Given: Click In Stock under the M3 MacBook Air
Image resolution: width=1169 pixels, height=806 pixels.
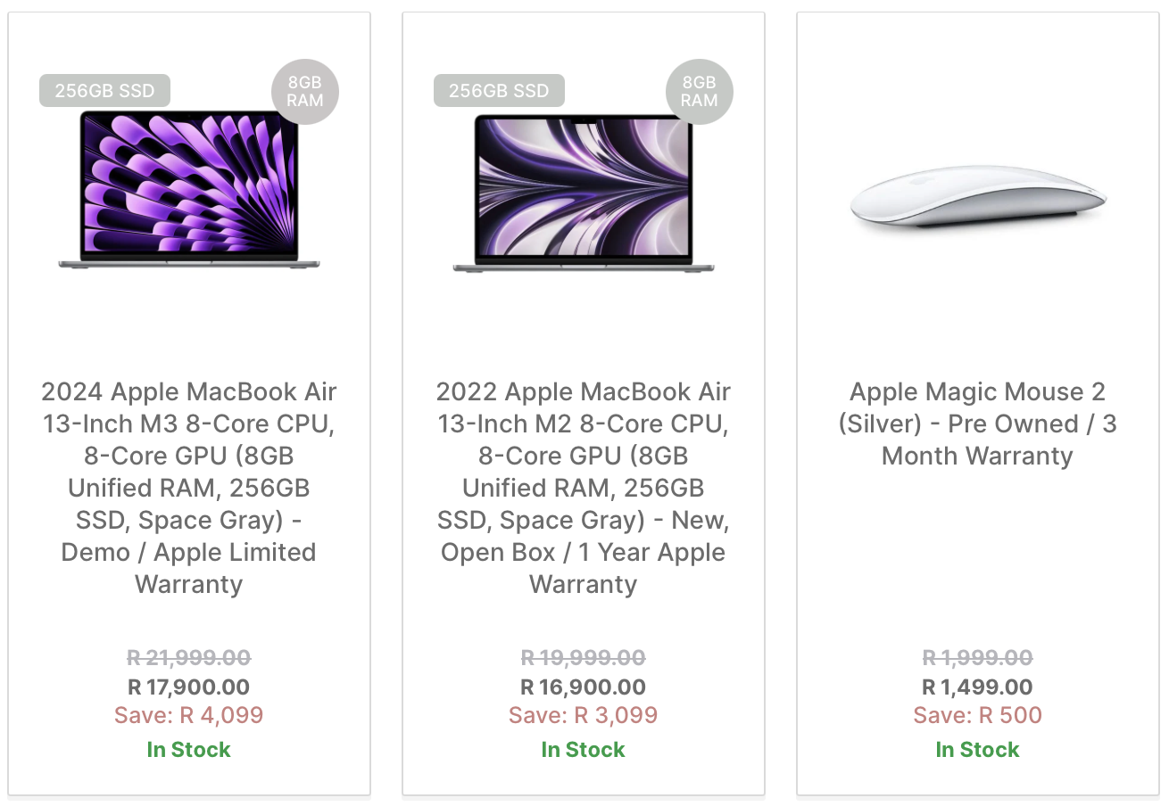Looking at the screenshot, I should click(188, 750).
